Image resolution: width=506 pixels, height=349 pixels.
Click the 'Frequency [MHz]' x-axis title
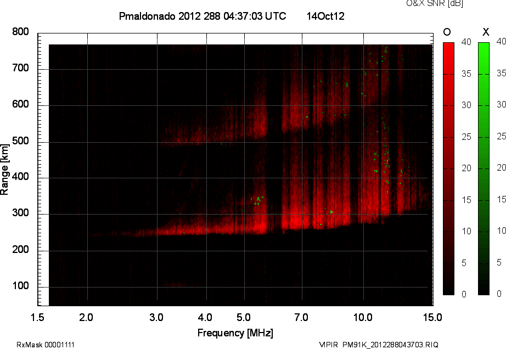235,333
